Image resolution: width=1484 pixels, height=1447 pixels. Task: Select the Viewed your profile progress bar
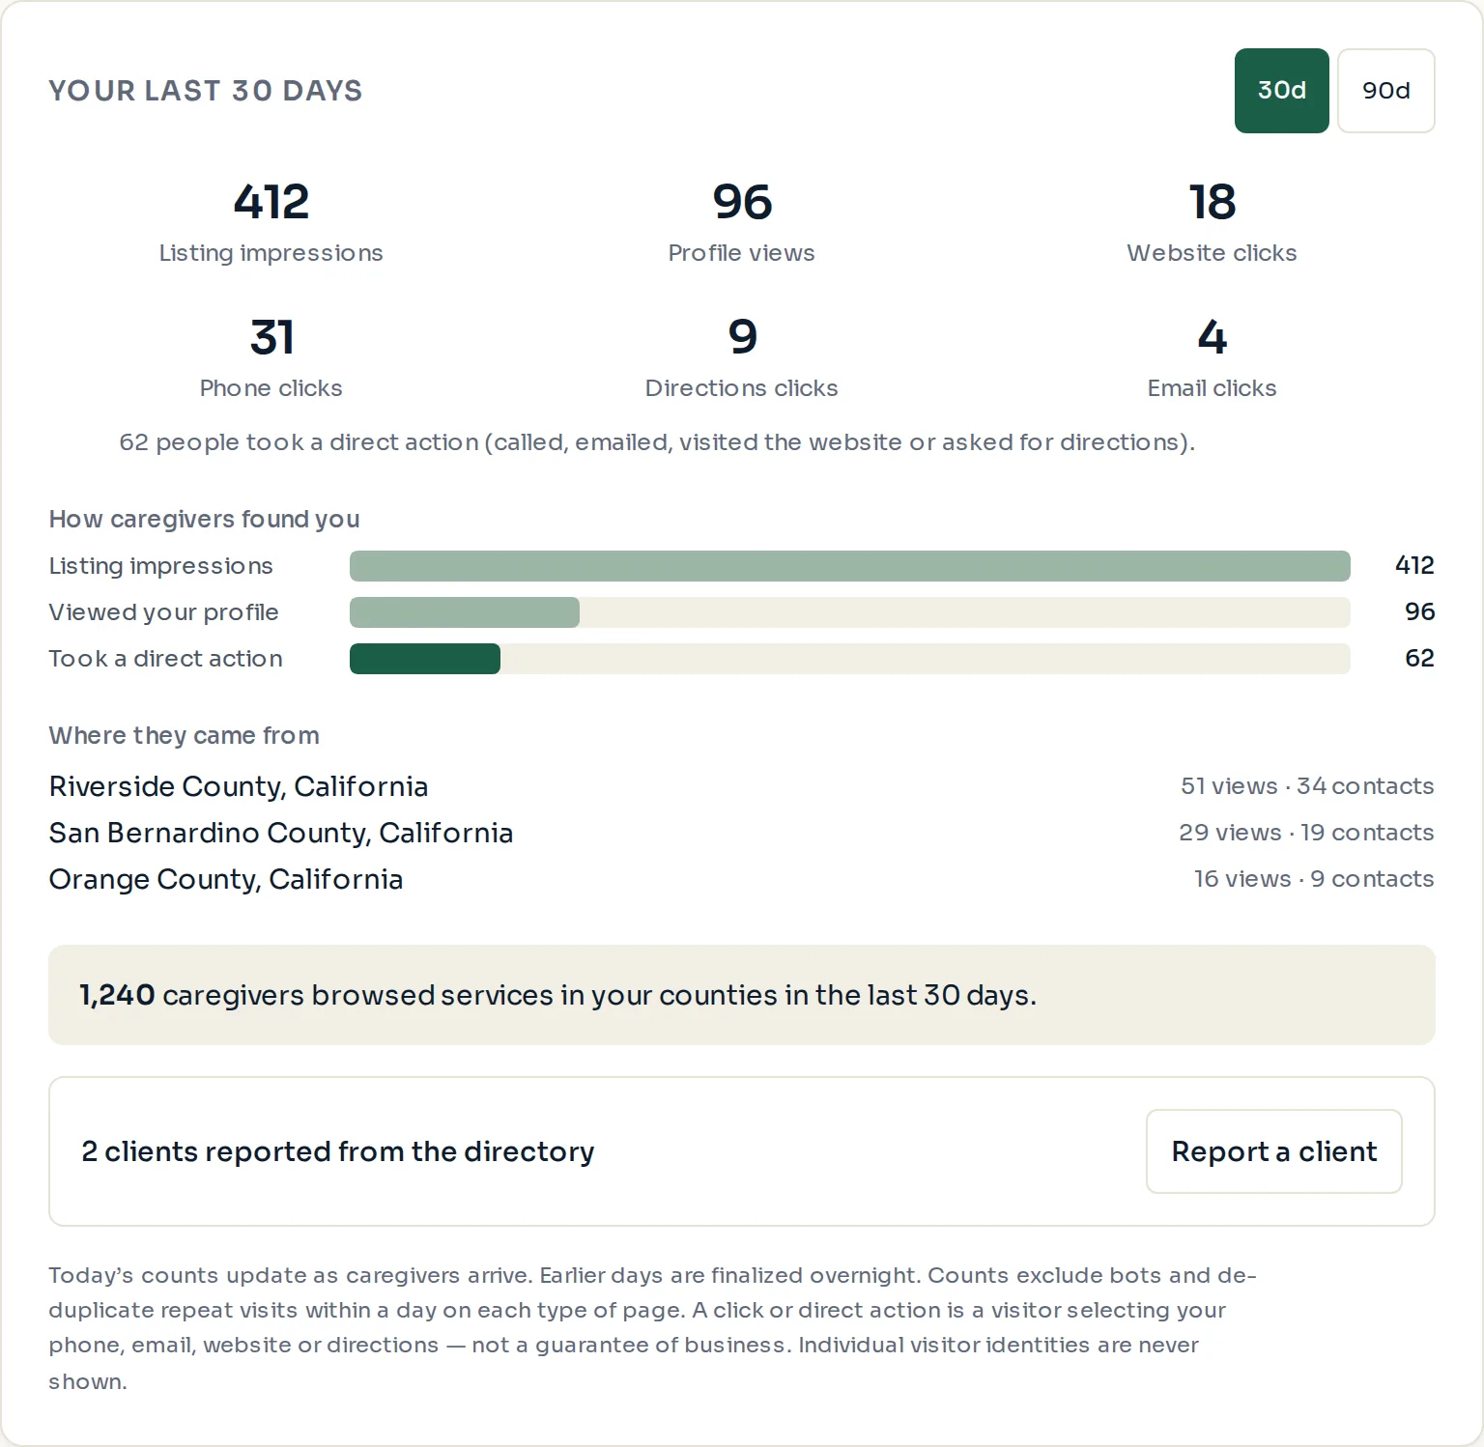pyautogui.click(x=849, y=612)
